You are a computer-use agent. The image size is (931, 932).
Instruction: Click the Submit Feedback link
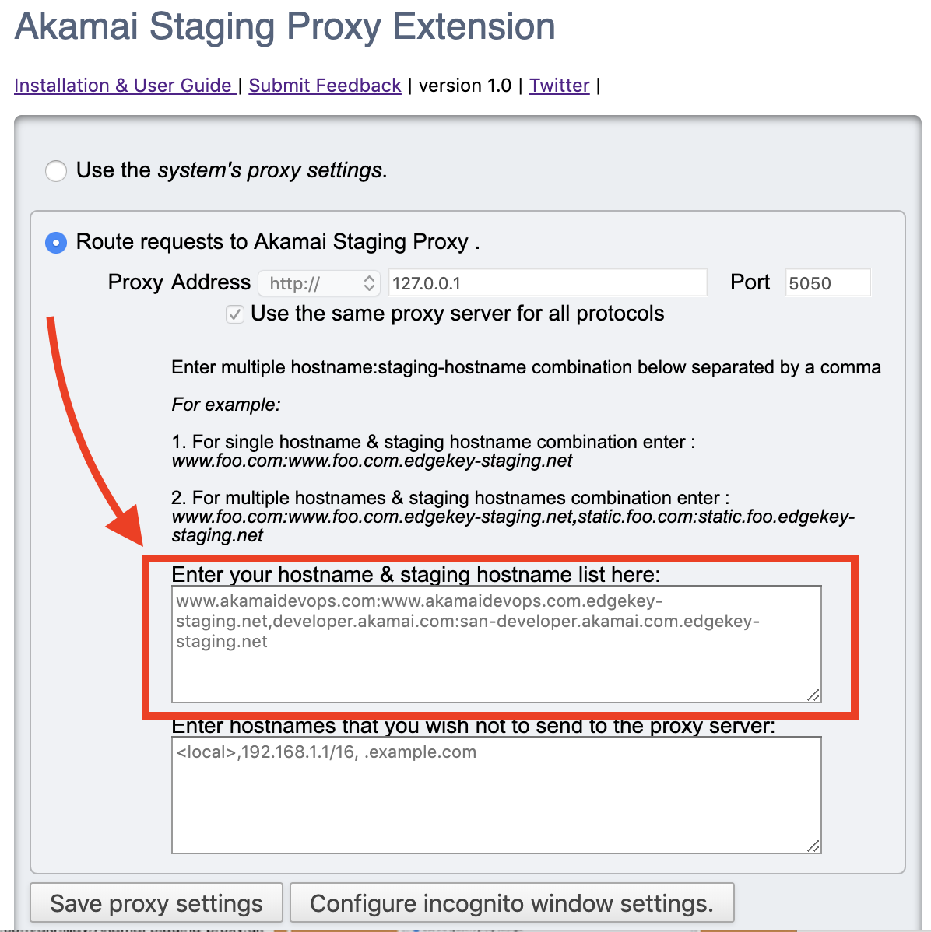pyautogui.click(x=325, y=86)
